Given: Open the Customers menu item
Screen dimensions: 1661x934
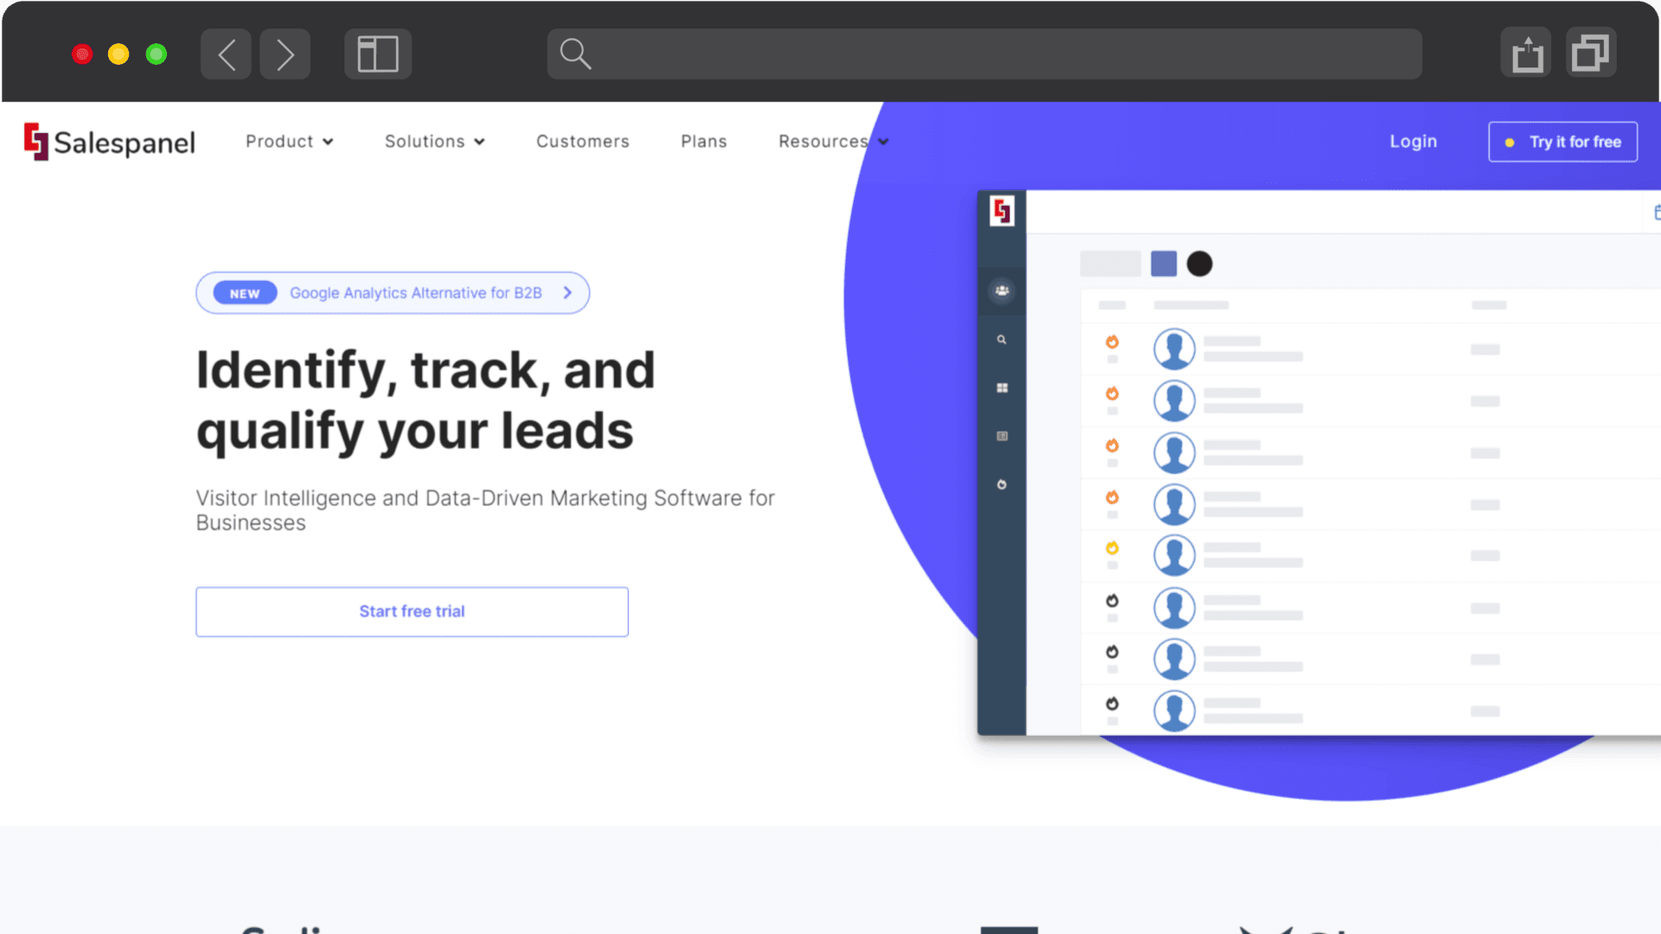Looking at the screenshot, I should (583, 140).
